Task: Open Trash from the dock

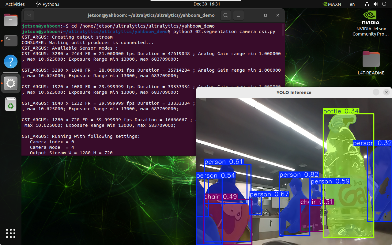Action: pyautogui.click(x=11, y=104)
